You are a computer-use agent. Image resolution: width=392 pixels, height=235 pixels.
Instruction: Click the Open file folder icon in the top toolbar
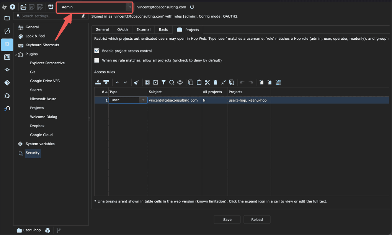[23, 7]
